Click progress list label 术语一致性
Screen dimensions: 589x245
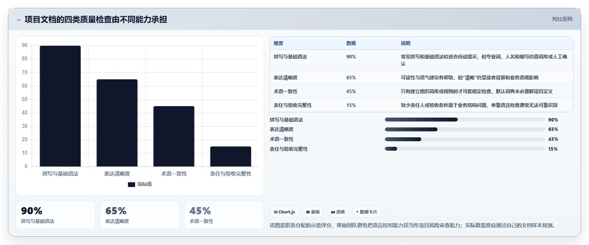tap(282, 139)
